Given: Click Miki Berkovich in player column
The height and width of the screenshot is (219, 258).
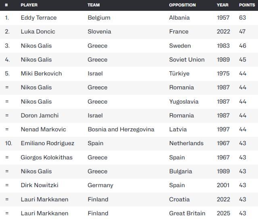Looking at the screenshot, I should pyautogui.click(x=42, y=73).
